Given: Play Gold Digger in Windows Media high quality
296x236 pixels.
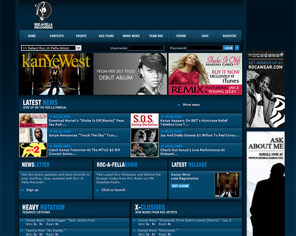Looking at the screenshot, I should (41, 224).
